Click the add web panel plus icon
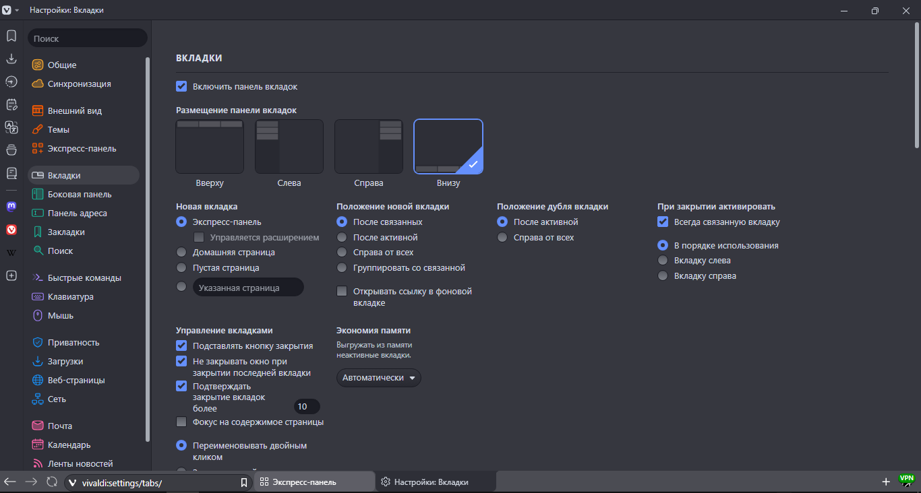The image size is (921, 493). point(11,275)
